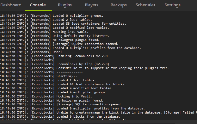Open the Backups tab
Image resolution: width=197 pixels, height=124 pixels.
coord(118,5)
